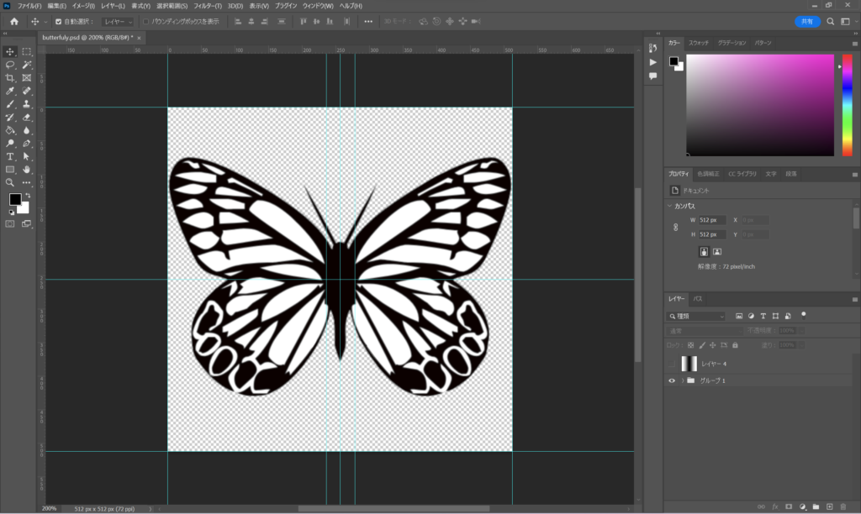The height and width of the screenshot is (514, 861).
Task: Click the 共有 share button
Action: click(x=807, y=21)
